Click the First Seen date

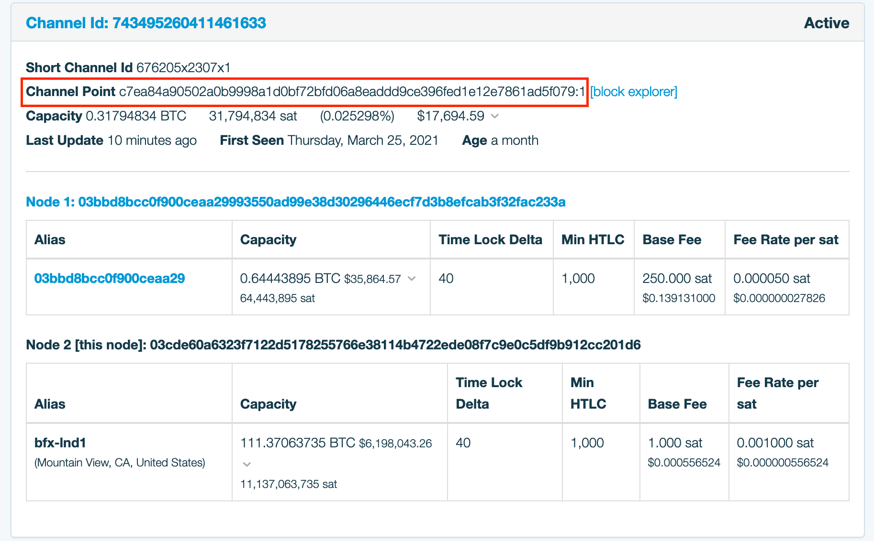363,140
